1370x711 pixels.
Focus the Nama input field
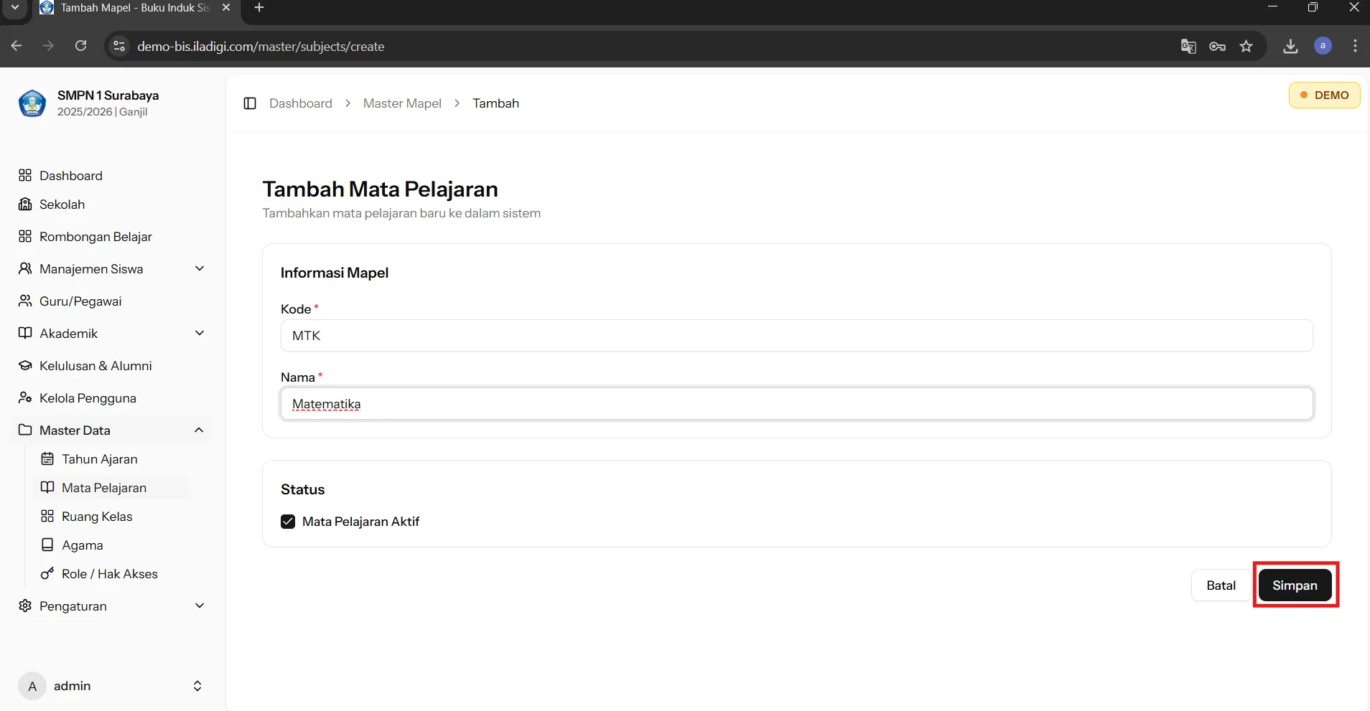[x=796, y=404]
